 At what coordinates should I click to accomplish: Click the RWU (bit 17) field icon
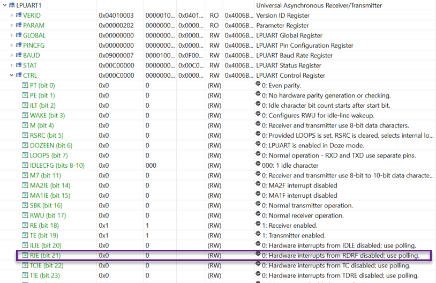[25, 215]
